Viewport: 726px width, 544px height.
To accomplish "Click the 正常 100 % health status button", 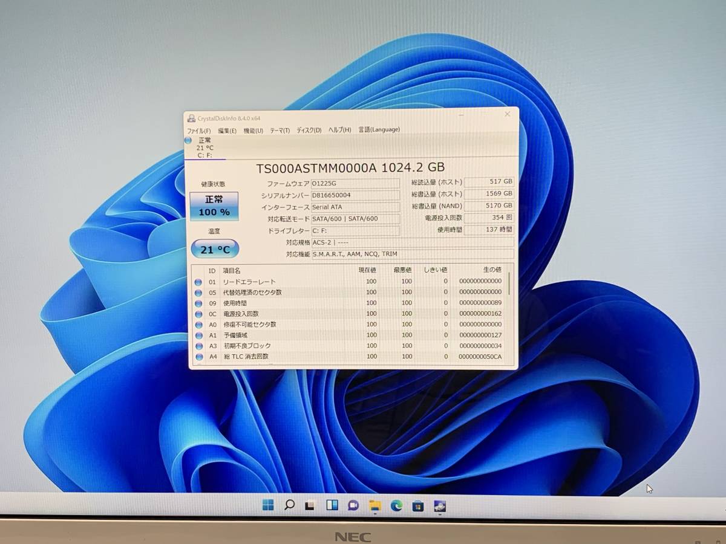I will [214, 206].
